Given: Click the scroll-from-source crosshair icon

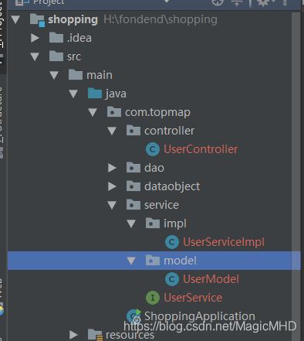Looking at the screenshot, I should pos(218,2).
